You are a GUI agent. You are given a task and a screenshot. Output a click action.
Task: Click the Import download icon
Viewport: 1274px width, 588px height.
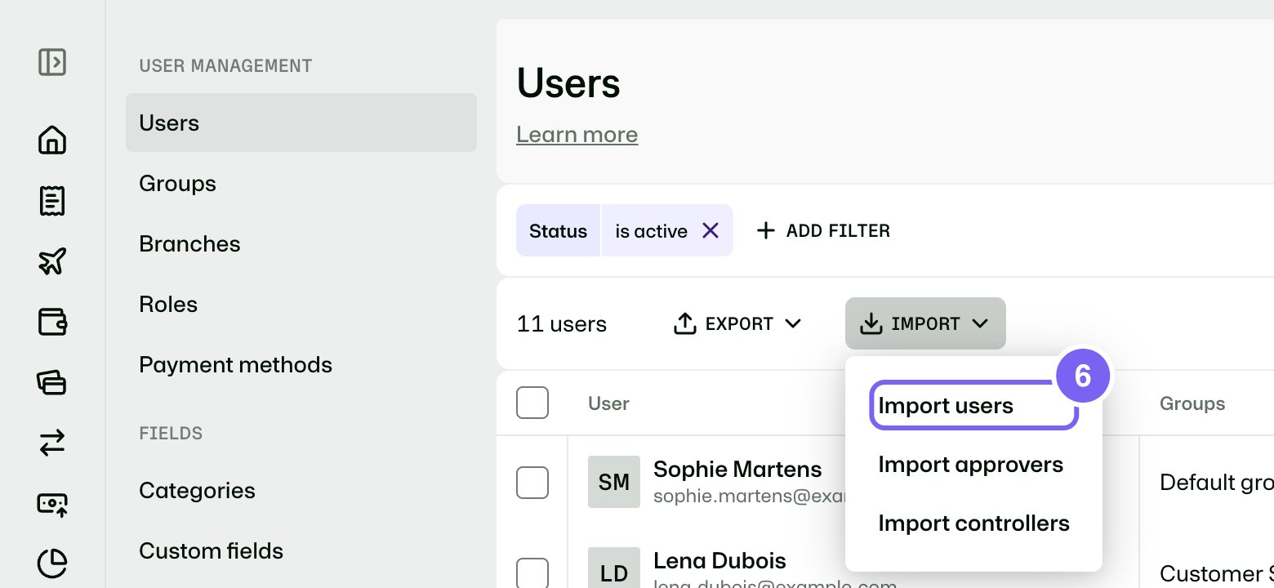tap(871, 324)
